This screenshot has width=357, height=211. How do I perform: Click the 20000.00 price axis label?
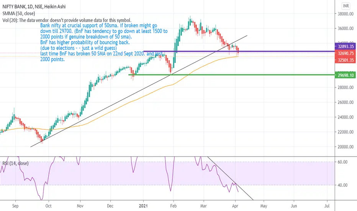(346, 147)
